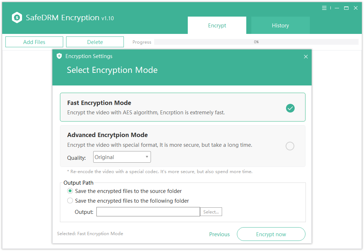The height and width of the screenshot is (251, 364).
Task: Click the Output path text field
Action: point(148,212)
